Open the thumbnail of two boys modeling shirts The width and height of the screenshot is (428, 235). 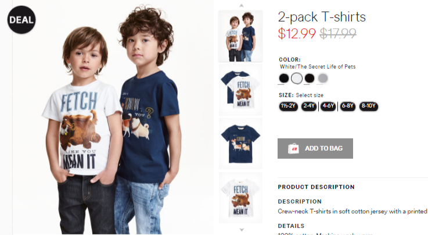240,36
